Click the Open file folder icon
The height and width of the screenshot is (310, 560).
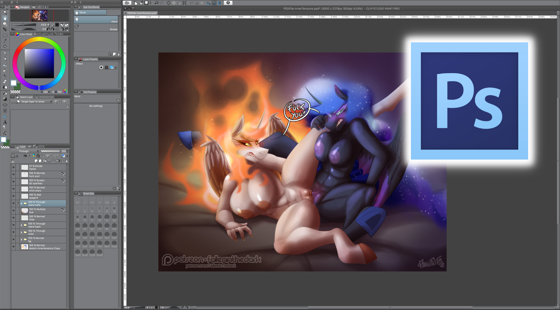pos(141,3)
